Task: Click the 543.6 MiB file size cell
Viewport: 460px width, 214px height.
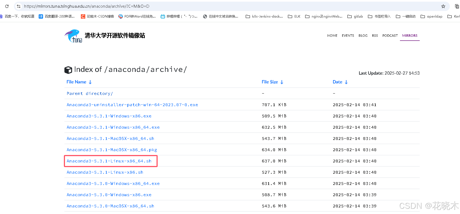Action: pyautogui.click(x=274, y=206)
